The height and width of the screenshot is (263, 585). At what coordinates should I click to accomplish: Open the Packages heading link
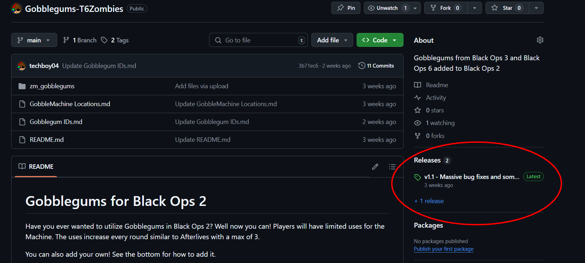click(x=428, y=226)
